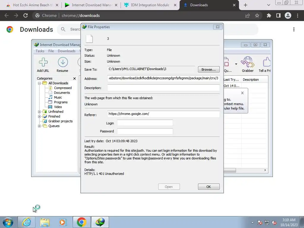Click the Windows Start button
The width and height of the screenshot is (304, 228).
point(8,222)
